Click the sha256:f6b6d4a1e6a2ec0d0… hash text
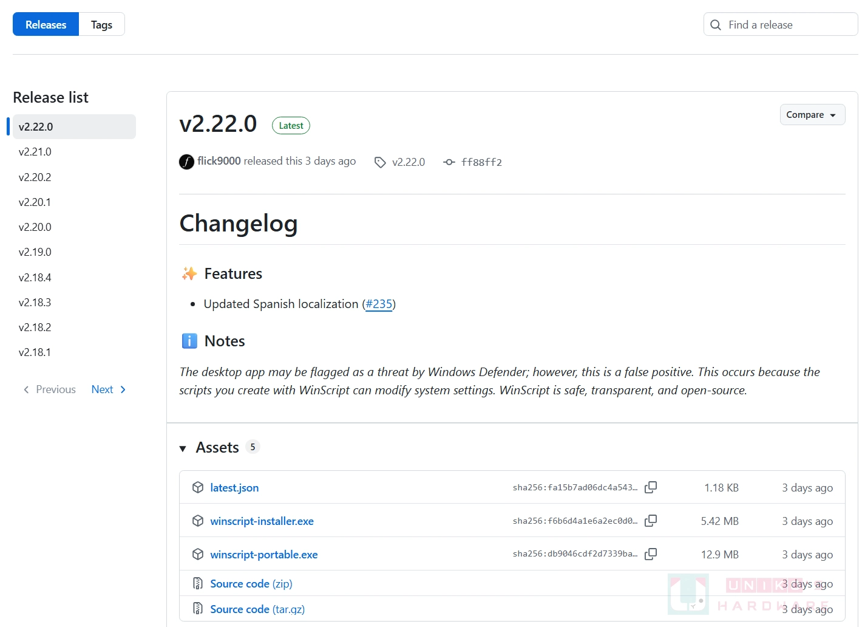Image resolution: width=865 pixels, height=627 pixels. tap(575, 521)
